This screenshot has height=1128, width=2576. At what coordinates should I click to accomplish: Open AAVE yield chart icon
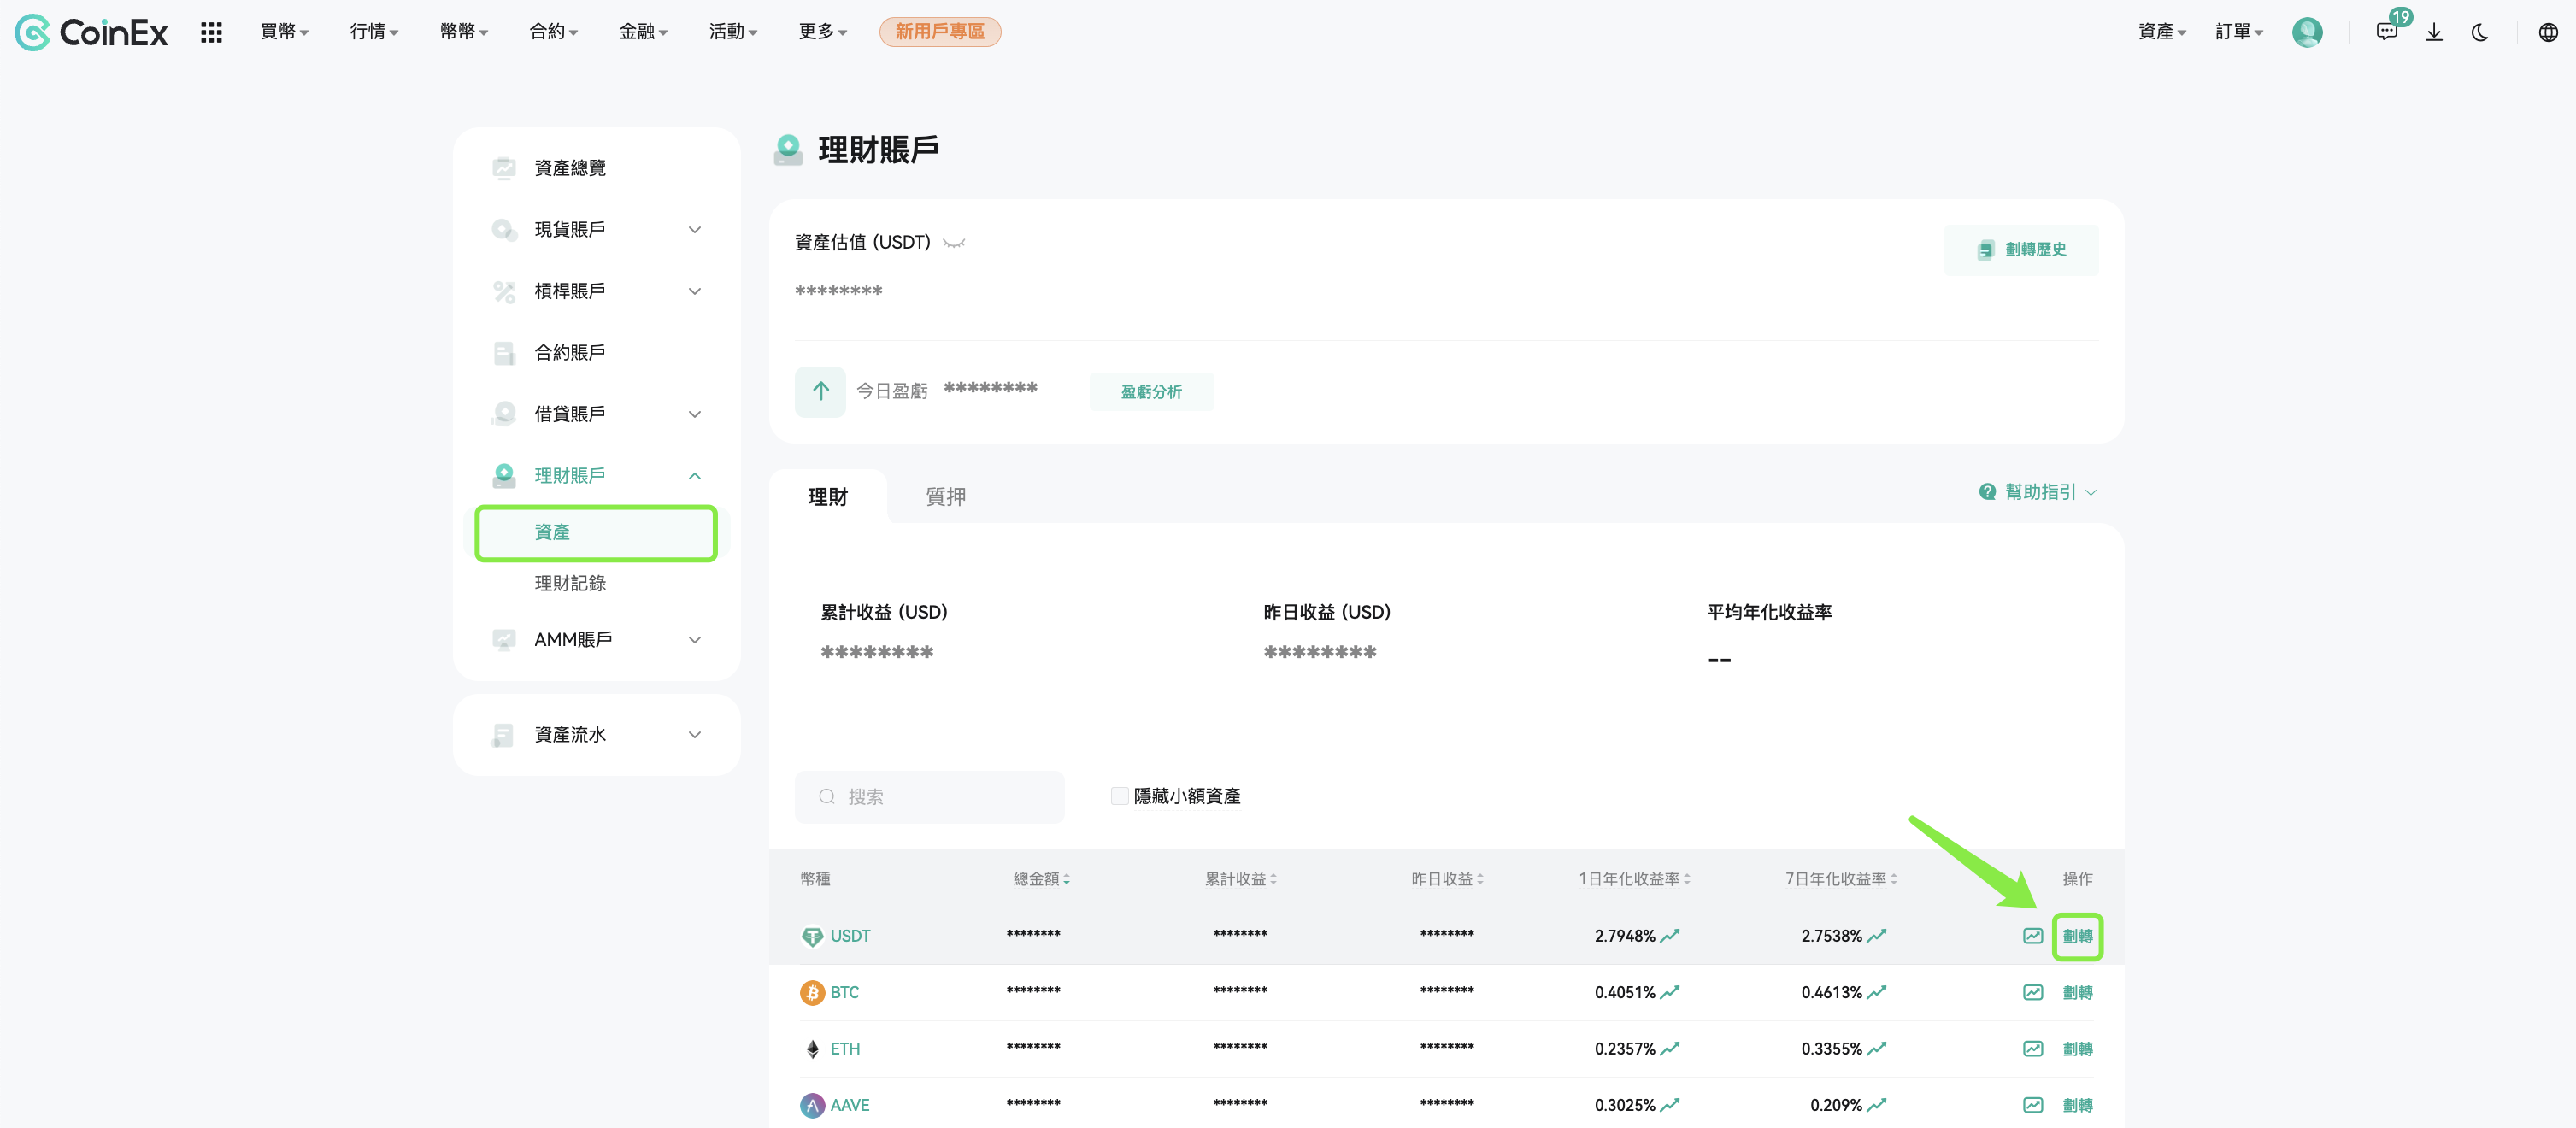[x=2033, y=1104]
